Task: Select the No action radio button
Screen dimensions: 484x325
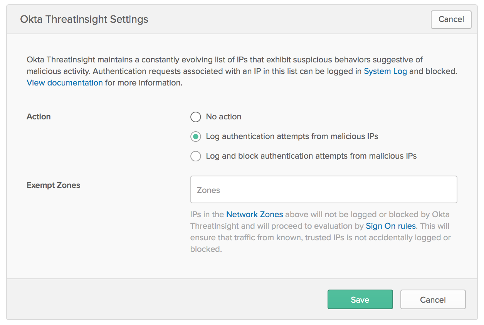Action: pos(196,117)
